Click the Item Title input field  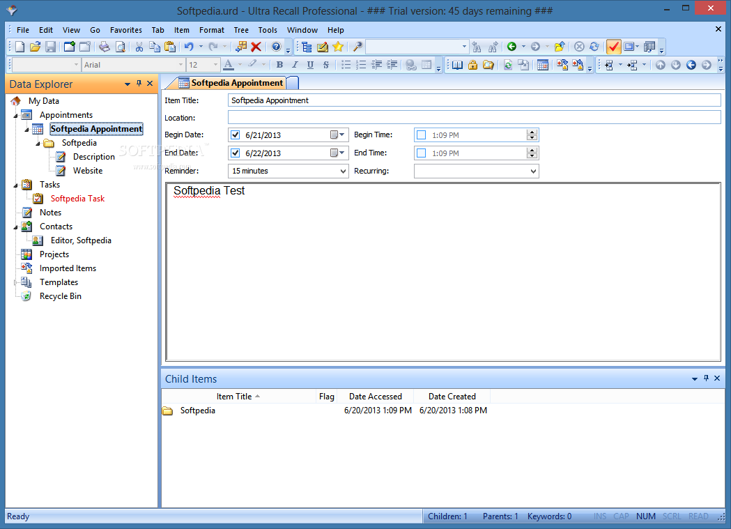[474, 100]
